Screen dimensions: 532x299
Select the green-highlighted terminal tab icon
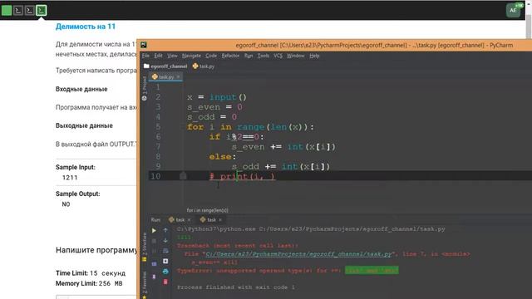(x=42, y=10)
